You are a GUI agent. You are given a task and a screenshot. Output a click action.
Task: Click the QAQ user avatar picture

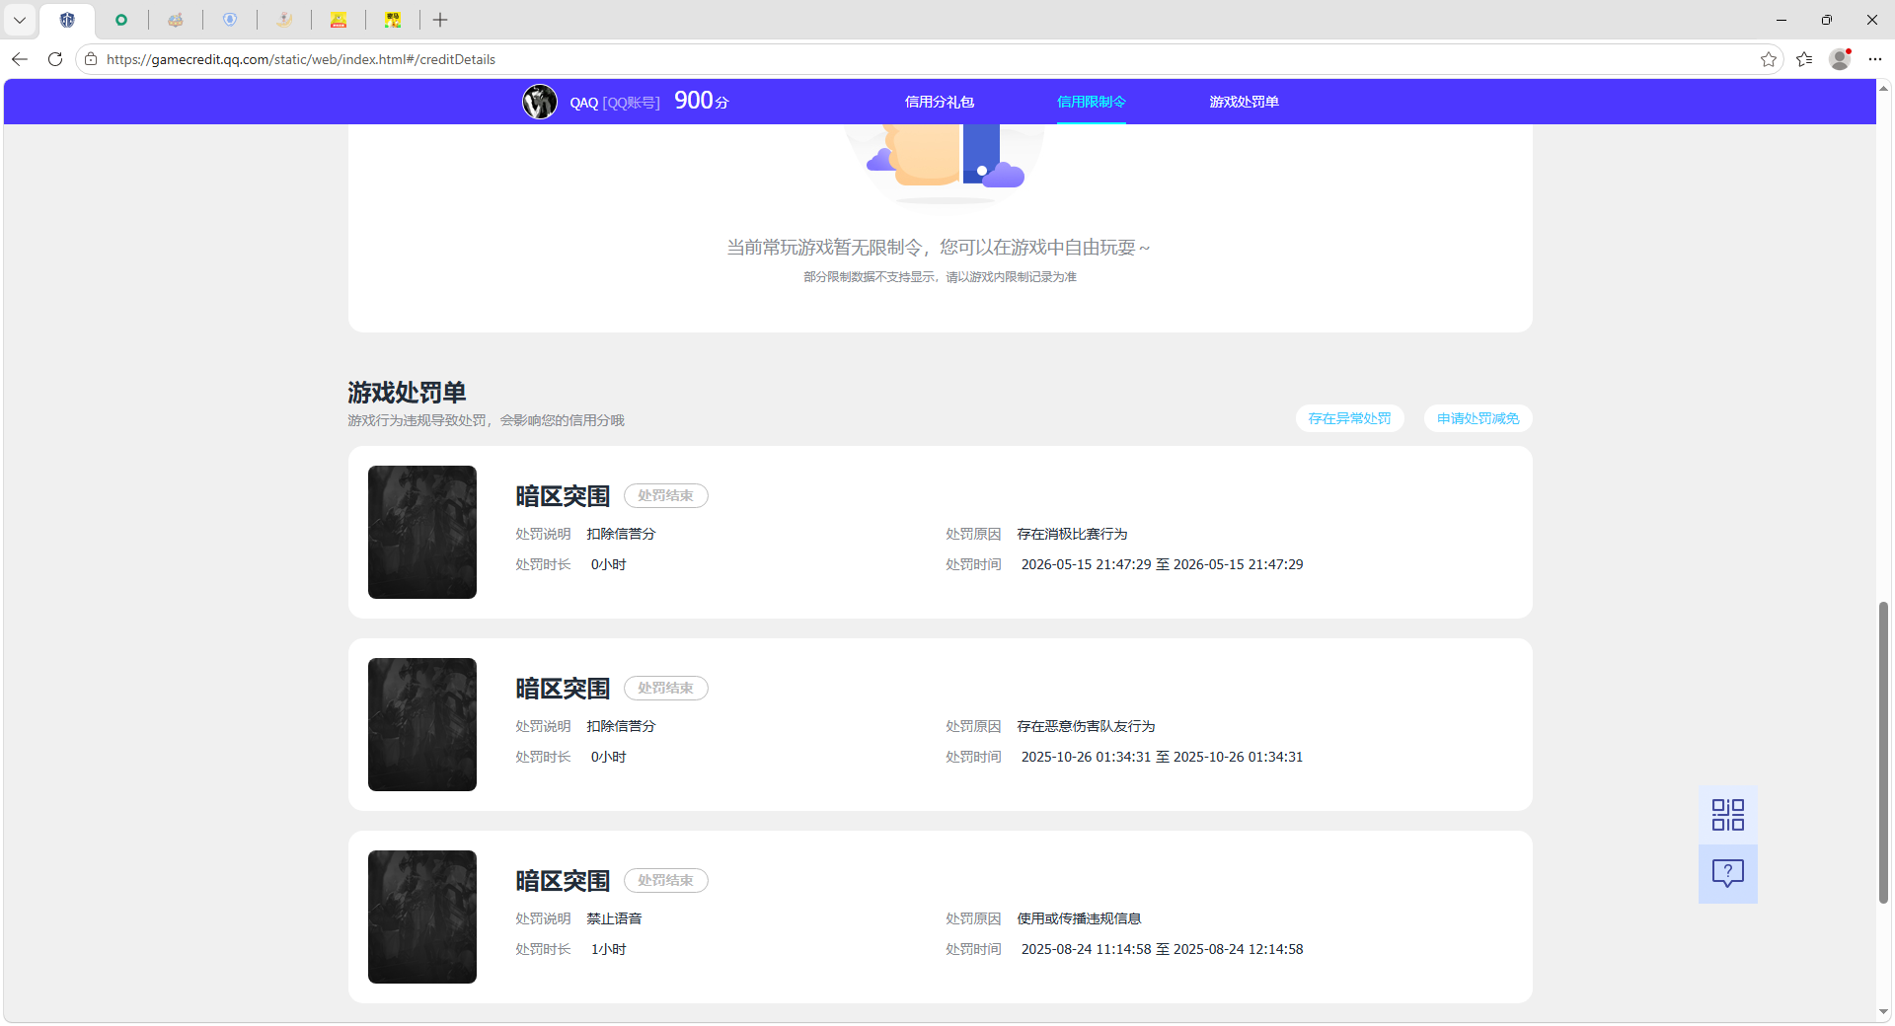point(540,102)
